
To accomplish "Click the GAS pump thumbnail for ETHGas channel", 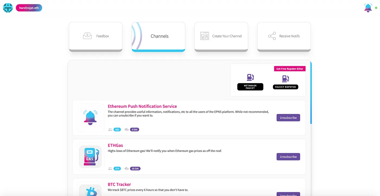I will (x=90, y=156).
